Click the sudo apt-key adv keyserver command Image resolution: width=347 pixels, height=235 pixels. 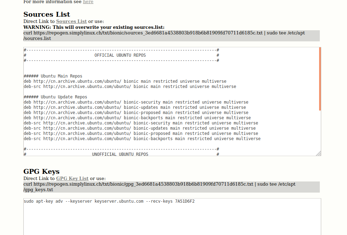(109, 201)
